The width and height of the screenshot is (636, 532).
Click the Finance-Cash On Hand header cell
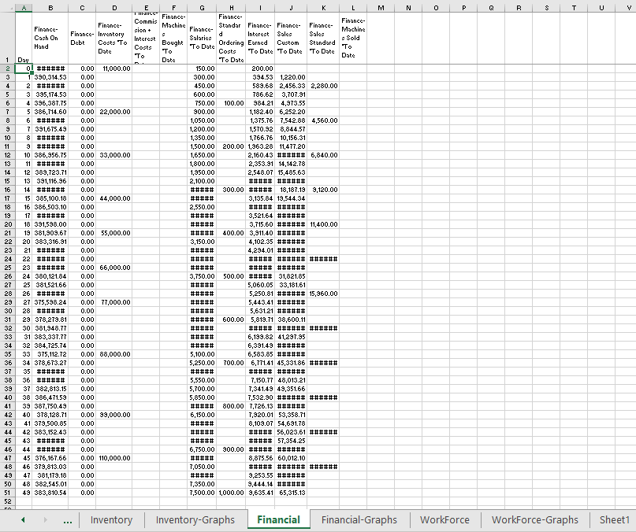tap(50, 38)
